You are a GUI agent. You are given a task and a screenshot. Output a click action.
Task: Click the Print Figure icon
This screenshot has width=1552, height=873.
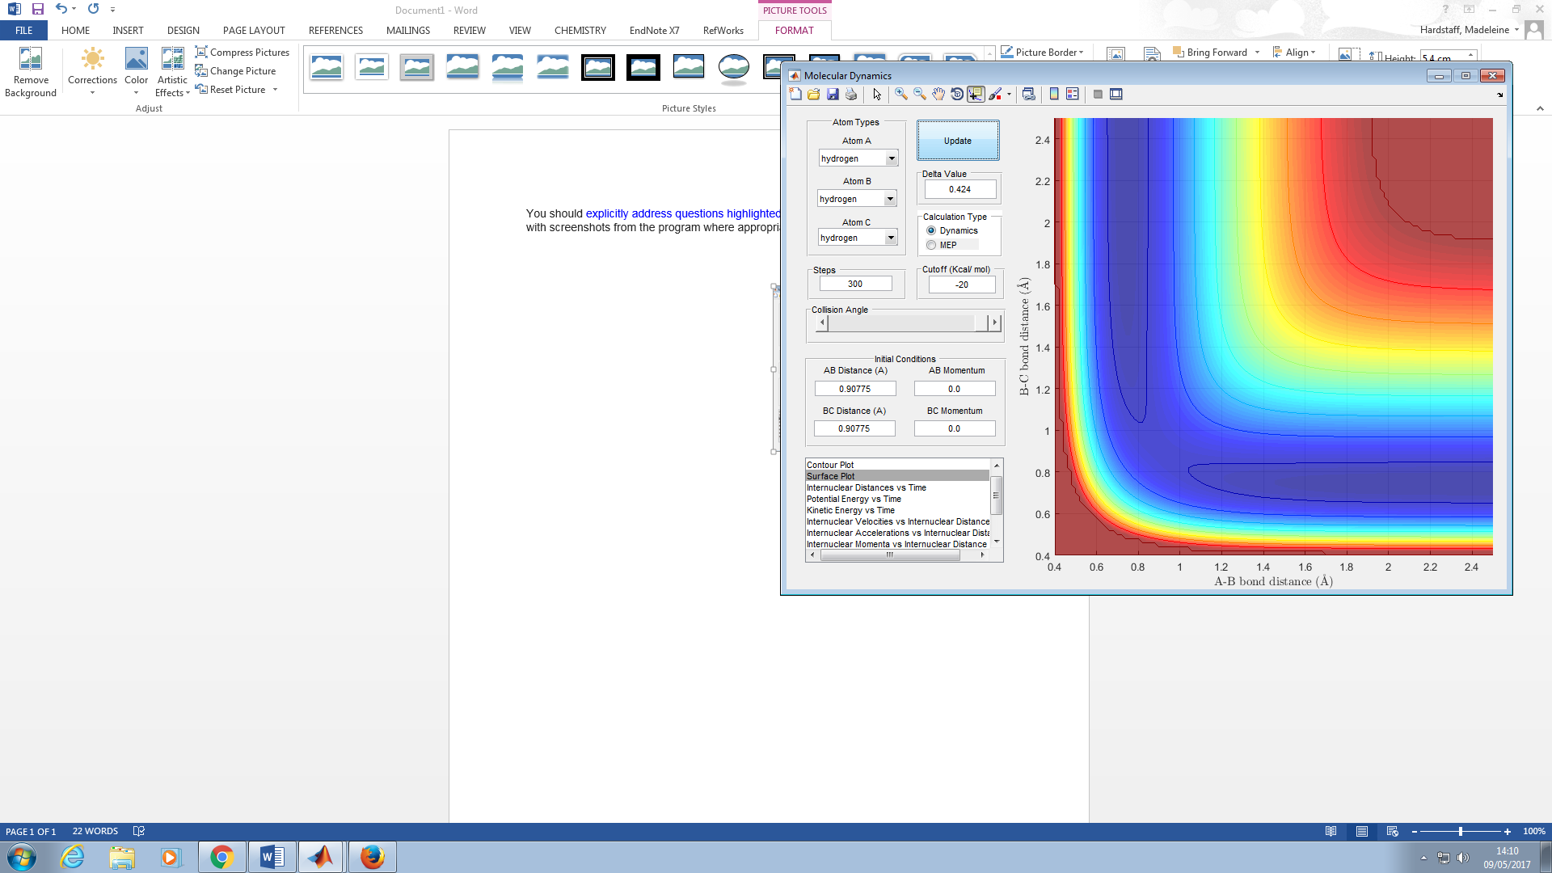coord(851,95)
